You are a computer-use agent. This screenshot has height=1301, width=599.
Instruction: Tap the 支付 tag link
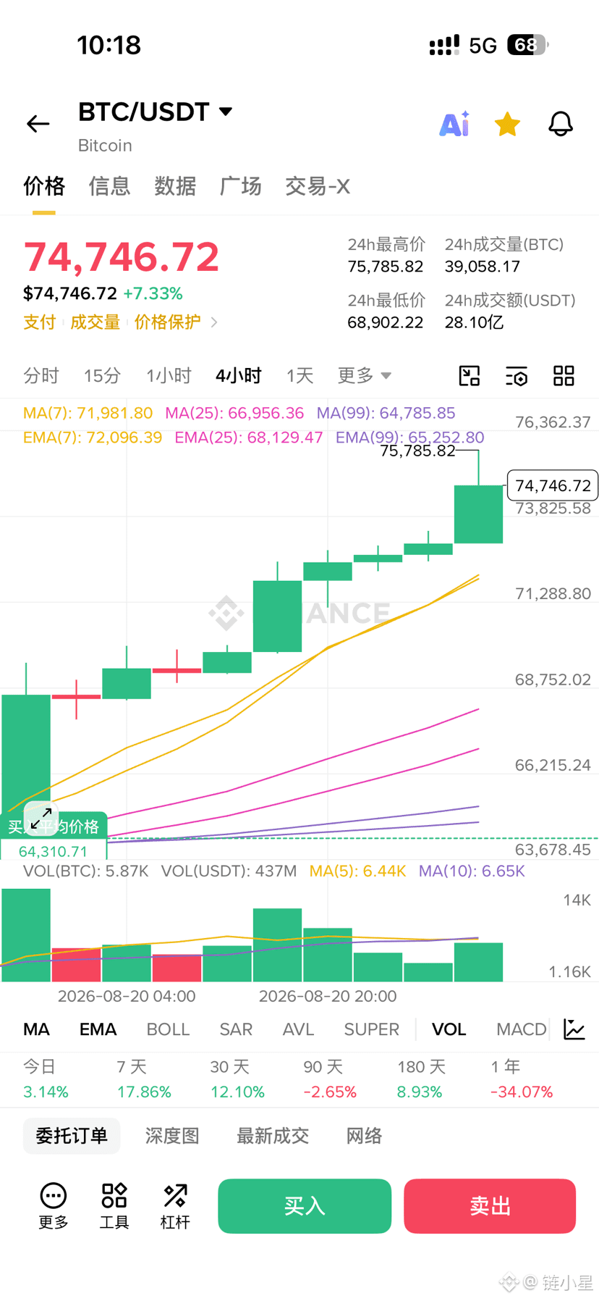[40, 322]
